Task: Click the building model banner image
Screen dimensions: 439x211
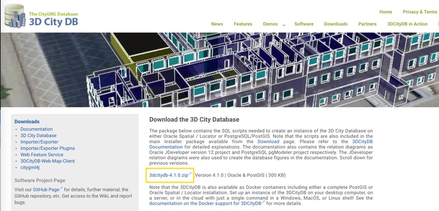Action: (219, 70)
